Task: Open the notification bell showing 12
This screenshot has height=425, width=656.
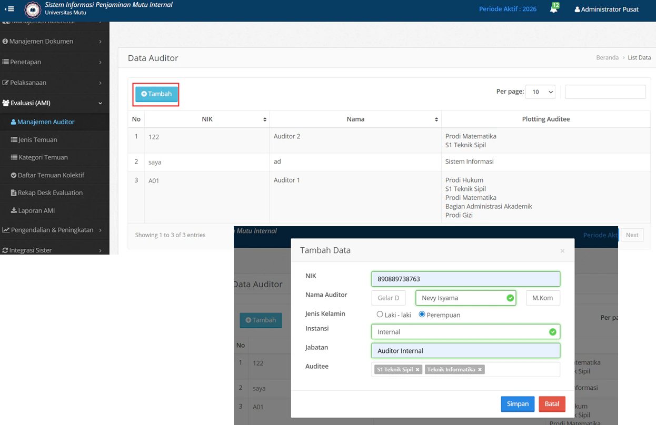Action: click(554, 9)
